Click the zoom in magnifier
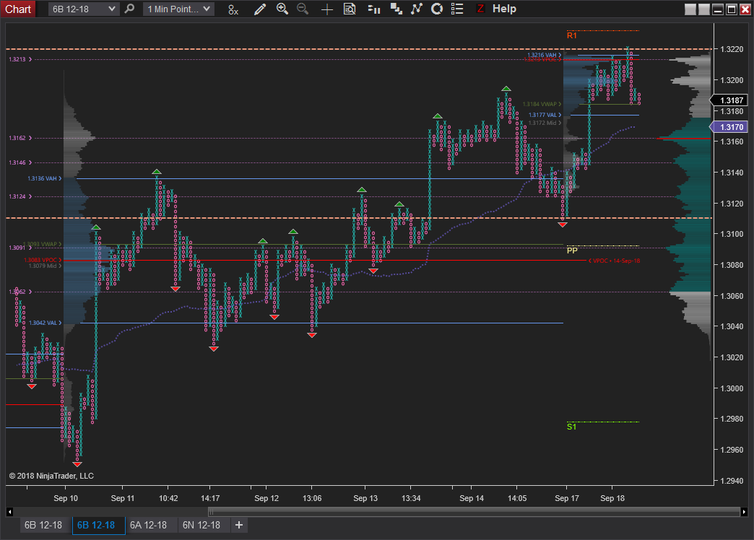 point(282,9)
